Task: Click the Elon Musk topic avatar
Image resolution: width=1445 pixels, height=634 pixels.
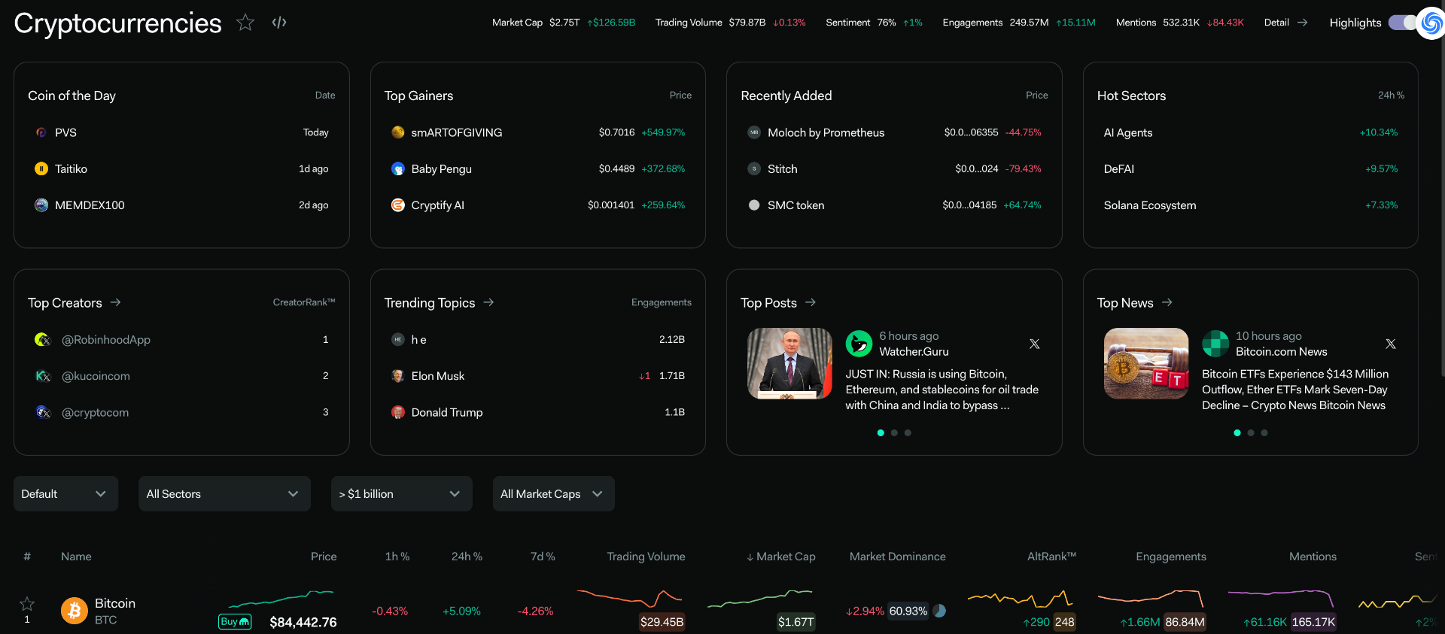Action: (x=398, y=375)
